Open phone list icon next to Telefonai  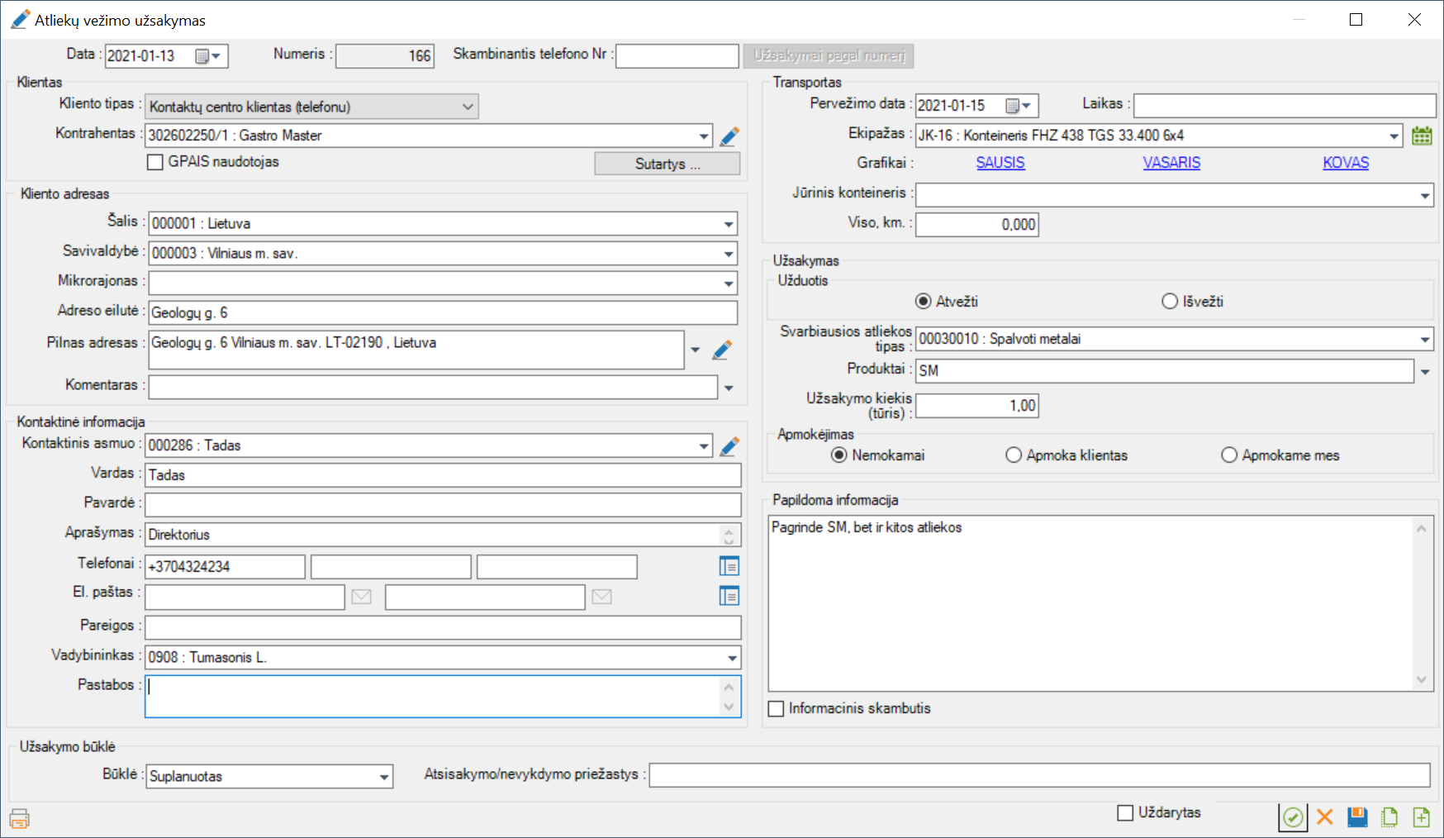pyautogui.click(x=729, y=566)
